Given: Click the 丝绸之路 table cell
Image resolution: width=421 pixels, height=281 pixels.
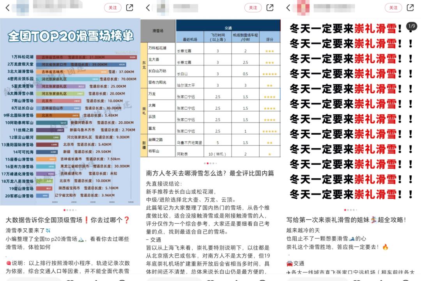Looking at the screenshot, I should [x=161, y=140].
